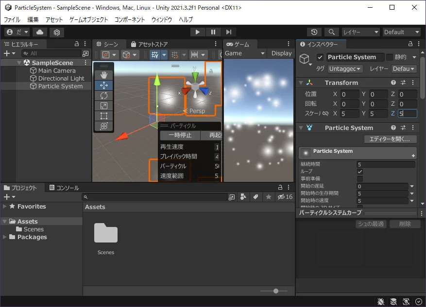Click the Project create plus button

[x=9, y=197]
